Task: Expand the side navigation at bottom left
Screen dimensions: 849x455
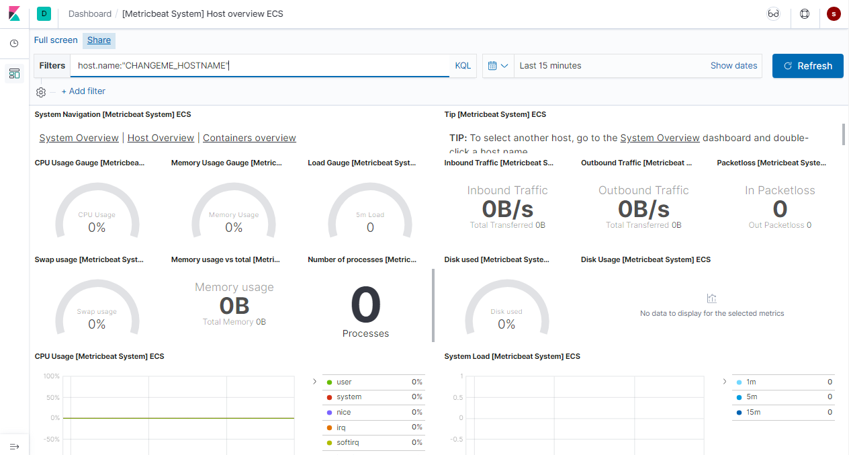Action: (14, 446)
